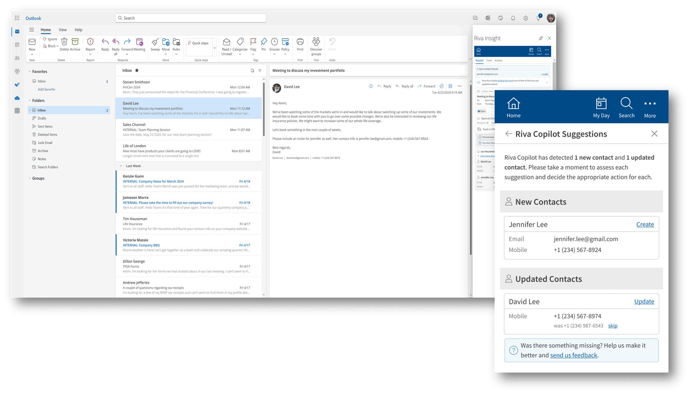Pin the Riva Insight pane
Screen dimensions: 691x395
tap(541, 38)
